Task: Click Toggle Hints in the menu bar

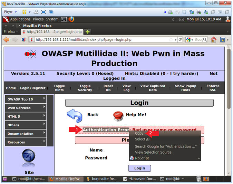Action: click(x=59, y=88)
